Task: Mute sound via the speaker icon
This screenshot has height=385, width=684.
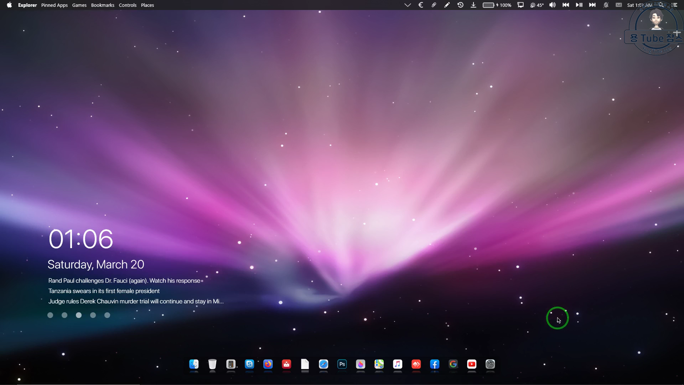Action: click(552, 5)
